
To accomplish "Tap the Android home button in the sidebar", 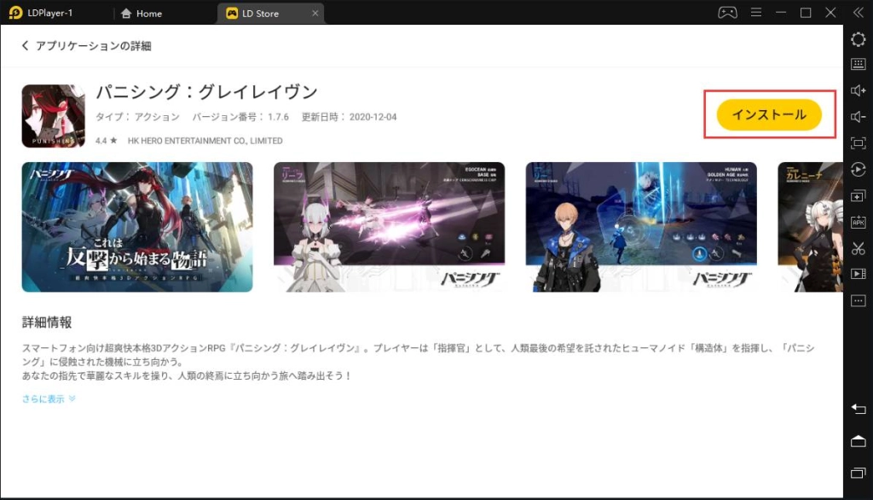I will (x=858, y=441).
